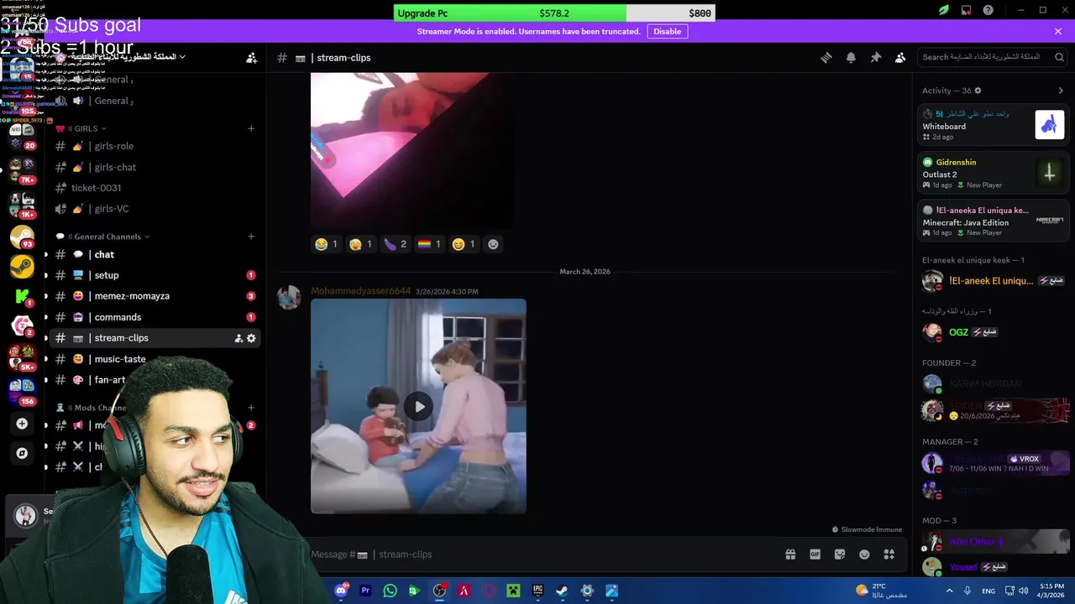Open the girls-role channel

point(155,146)
